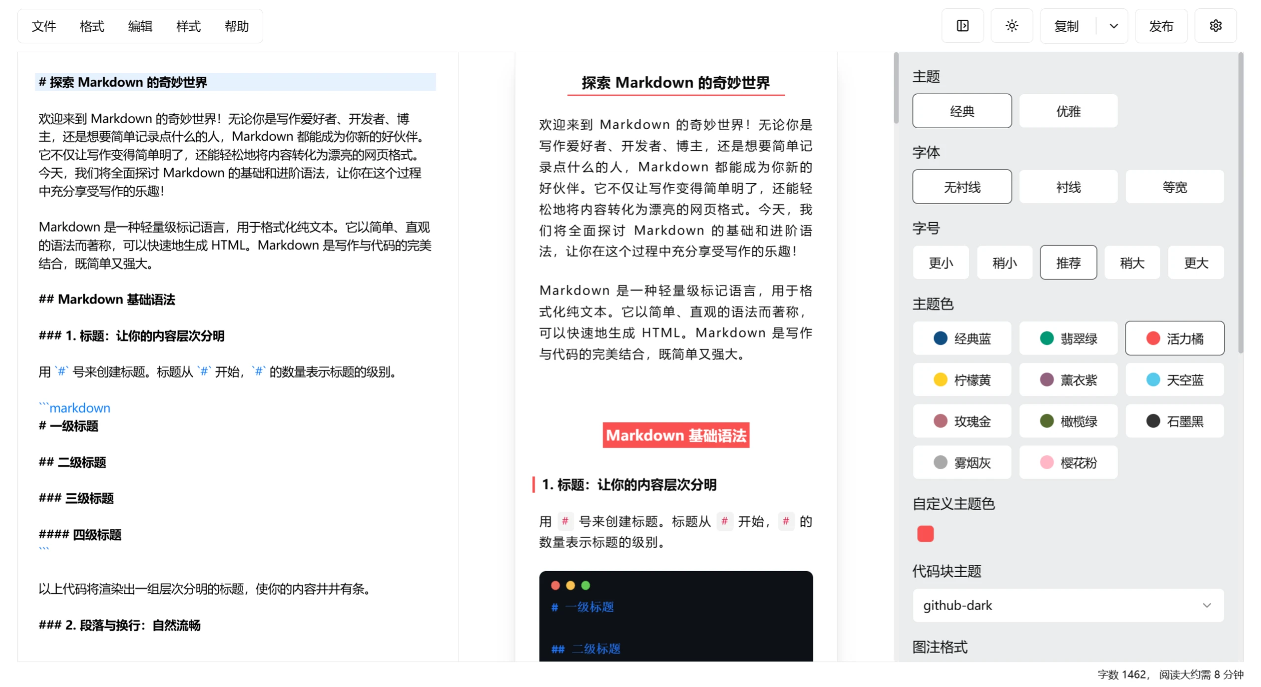
Task: Switch dark mode with the sun icon
Action: pyautogui.click(x=1012, y=26)
